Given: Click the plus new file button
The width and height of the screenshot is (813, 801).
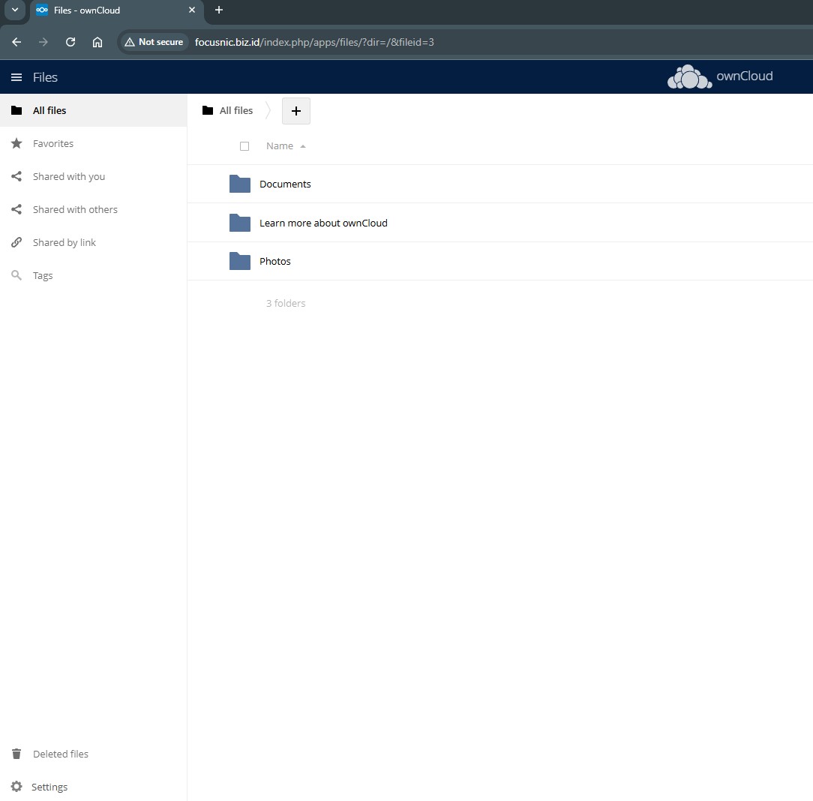Looking at the screenshot, I should 295,111.
